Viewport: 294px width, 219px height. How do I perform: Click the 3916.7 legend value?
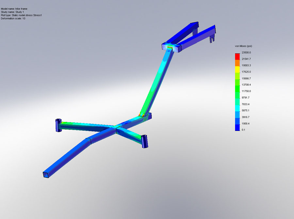pyautogui.click(x=245, y=117)
